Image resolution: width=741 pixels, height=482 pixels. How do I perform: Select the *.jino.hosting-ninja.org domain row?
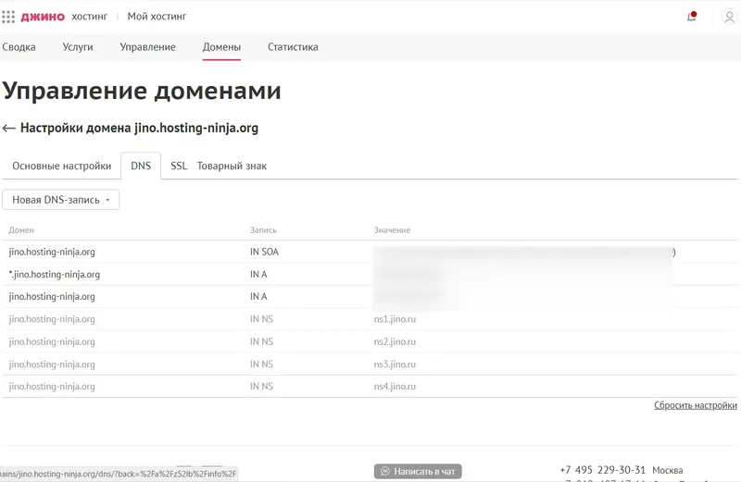pyautogui.click(x=370, y=274)
